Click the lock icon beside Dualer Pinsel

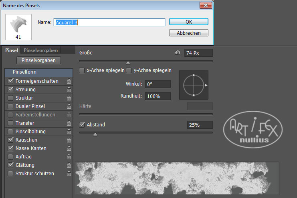tap(69, 106)
